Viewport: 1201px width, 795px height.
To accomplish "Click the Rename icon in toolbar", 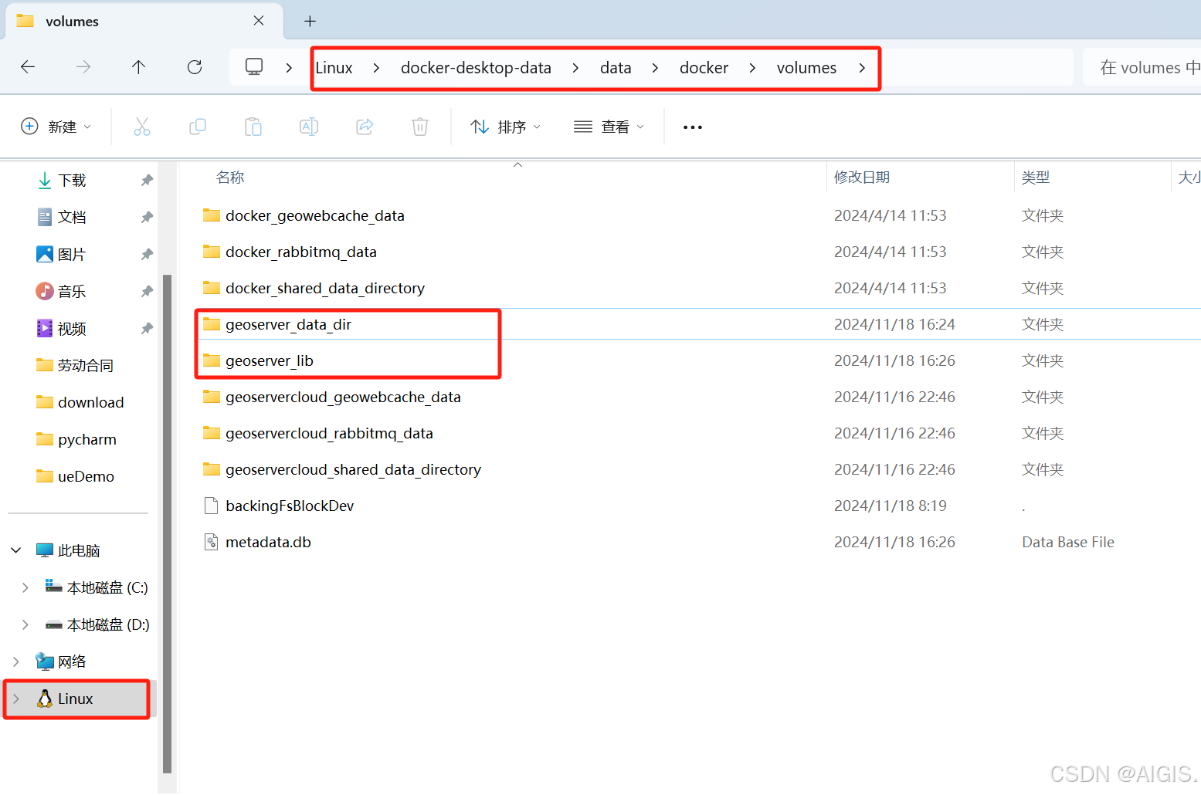I will pyautogui.click(x=309, y=127).
